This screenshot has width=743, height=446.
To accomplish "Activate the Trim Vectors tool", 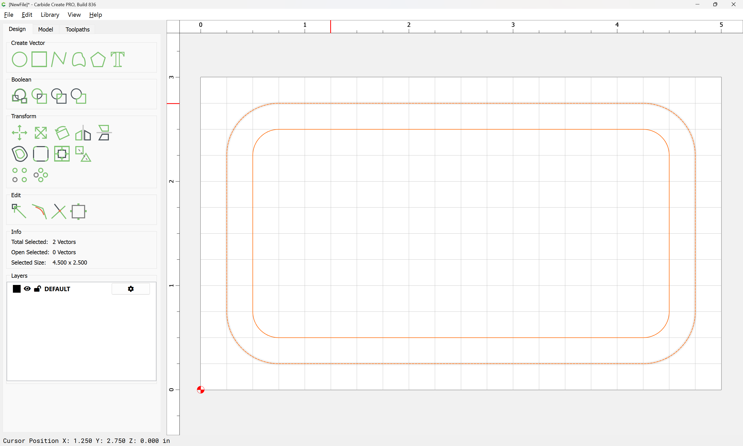I will click(x=59, y=211).
